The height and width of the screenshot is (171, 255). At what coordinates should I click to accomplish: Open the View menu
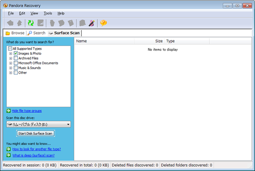pyautogui.click(x=34, y=13)
